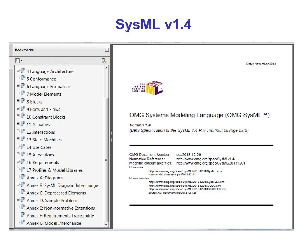Open Annex F: Requirements Traceability bookmark
The image size is (308, 238).
tap(60, 215)
